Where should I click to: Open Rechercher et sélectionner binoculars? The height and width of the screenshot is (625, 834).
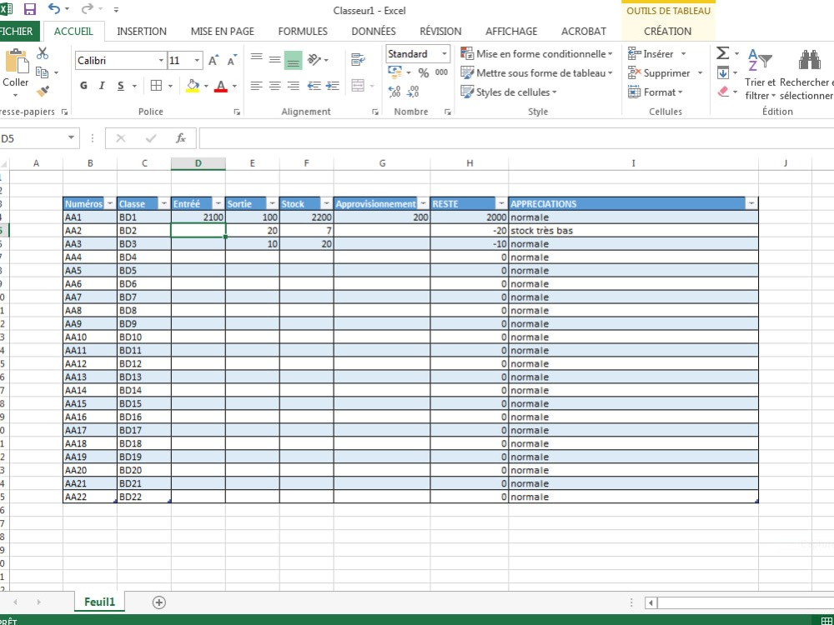point(809,61)
